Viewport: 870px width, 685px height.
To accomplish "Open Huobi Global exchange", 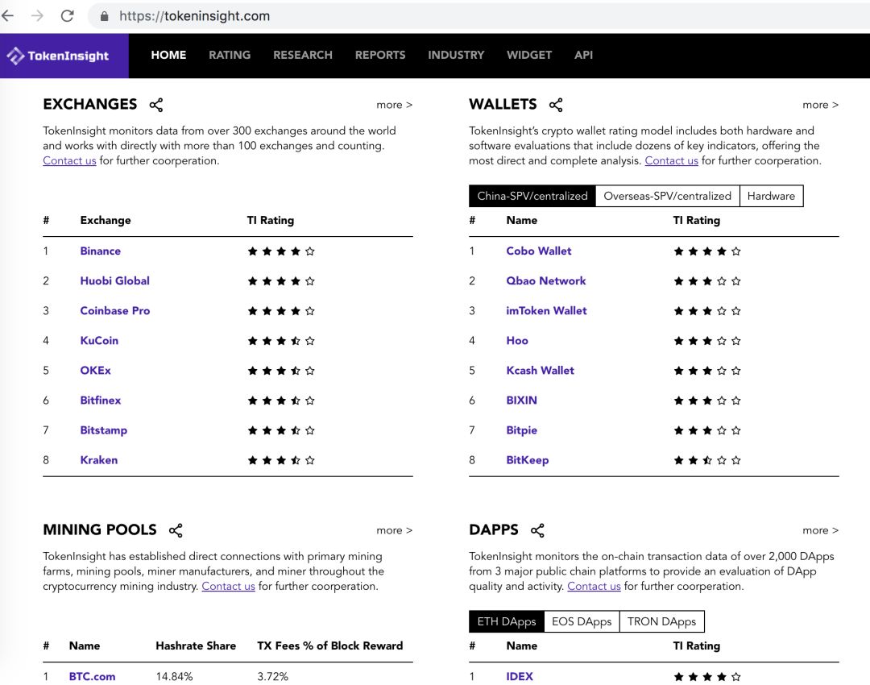I will (x=115, y=281).
